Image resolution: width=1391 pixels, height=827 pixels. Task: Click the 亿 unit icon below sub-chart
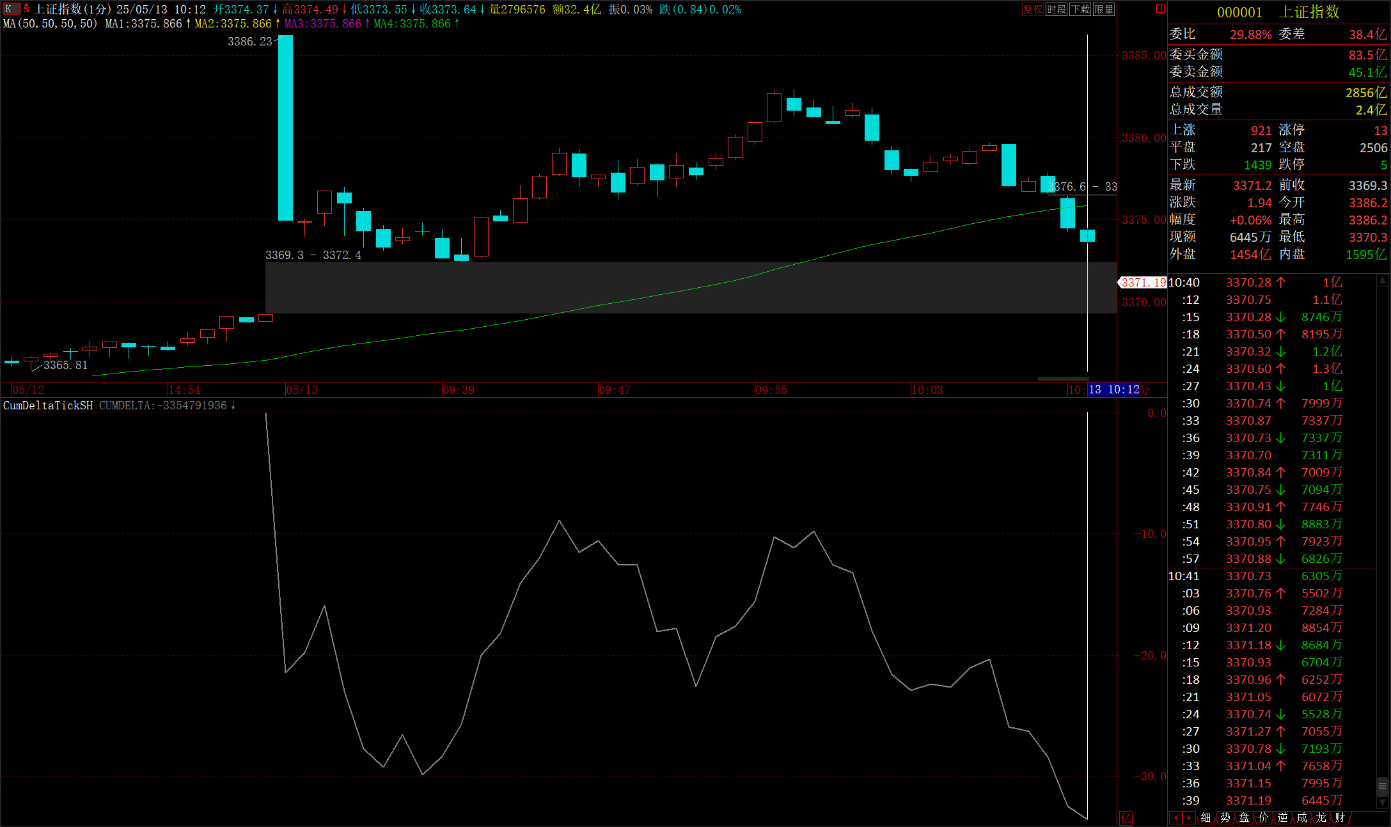pos(1126,818)
